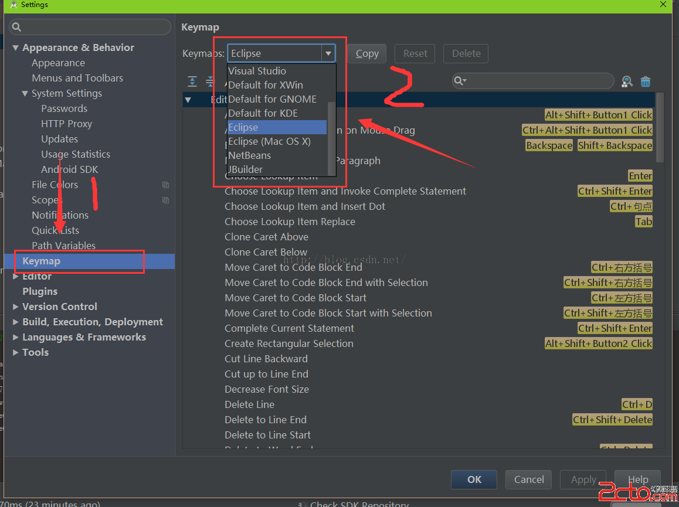This screenshot has height=507, width=679.
Task: Open Appearance settings page
Action: click(59, 63)
